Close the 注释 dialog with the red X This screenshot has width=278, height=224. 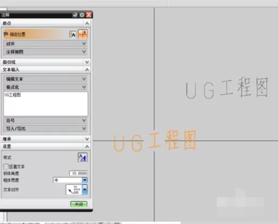89,15
